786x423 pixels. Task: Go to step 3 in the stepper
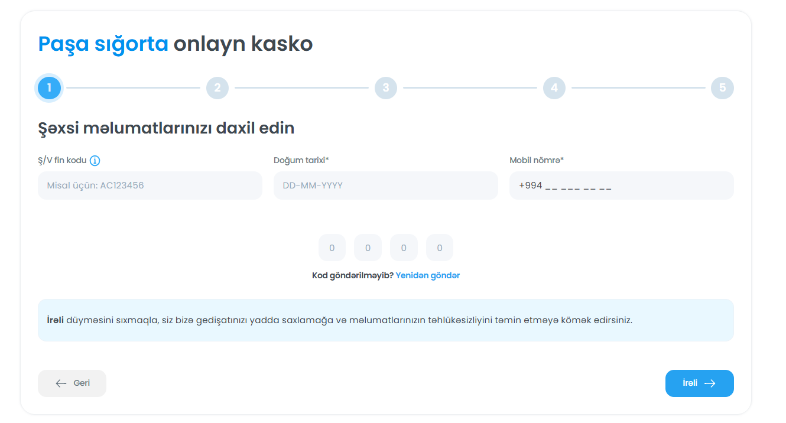click(386, 88)
